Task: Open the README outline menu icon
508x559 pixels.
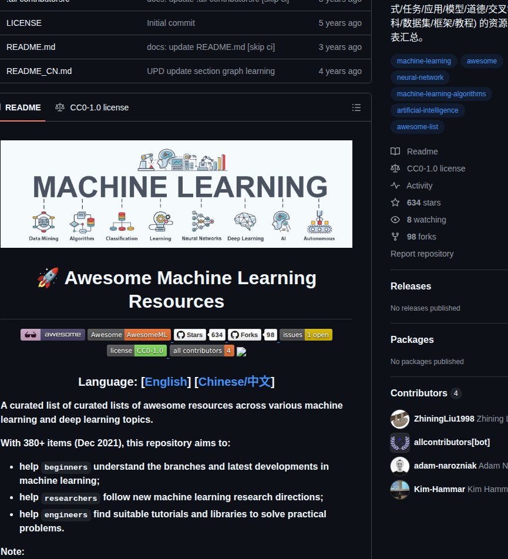Action: point(356,107)
